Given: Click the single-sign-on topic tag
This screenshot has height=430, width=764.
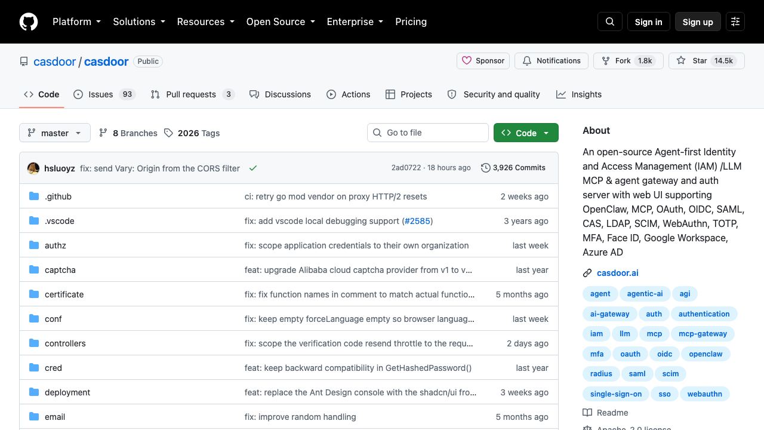Looking at the screenshot, I should tap(616, 394).
